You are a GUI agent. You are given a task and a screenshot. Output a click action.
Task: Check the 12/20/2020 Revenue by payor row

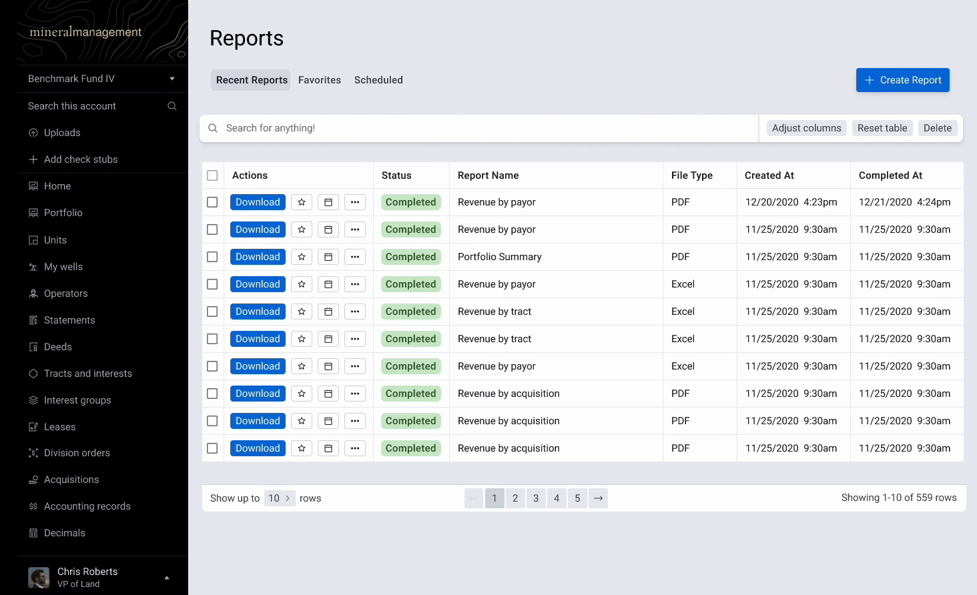[212, 202]
